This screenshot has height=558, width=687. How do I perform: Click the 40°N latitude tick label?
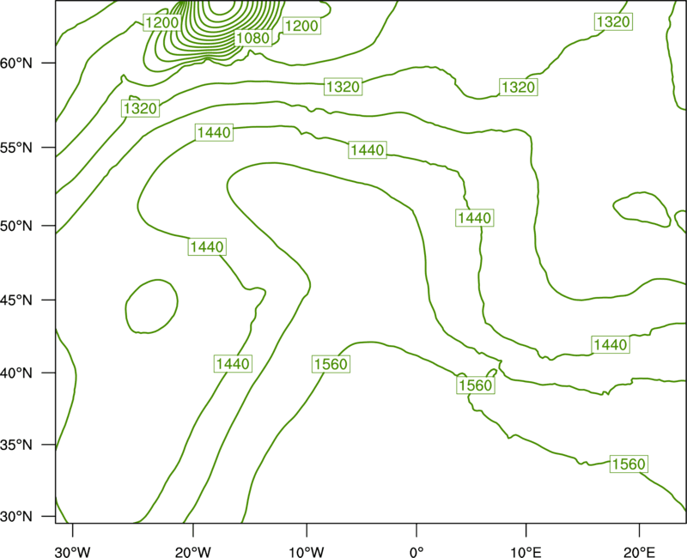click(16, 373)
